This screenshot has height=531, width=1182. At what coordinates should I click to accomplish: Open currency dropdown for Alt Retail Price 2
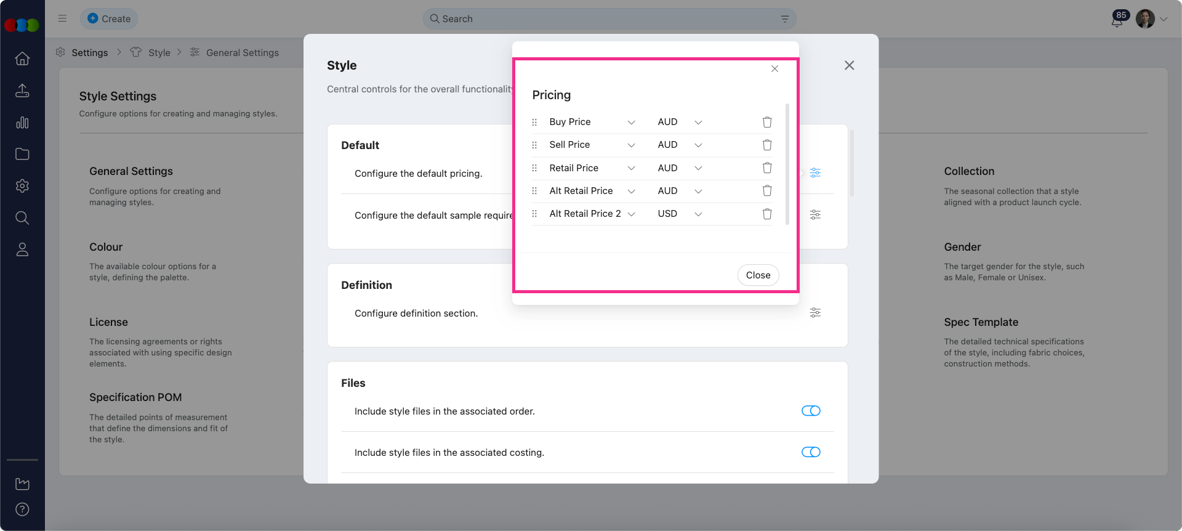click(x=698, y=214)
